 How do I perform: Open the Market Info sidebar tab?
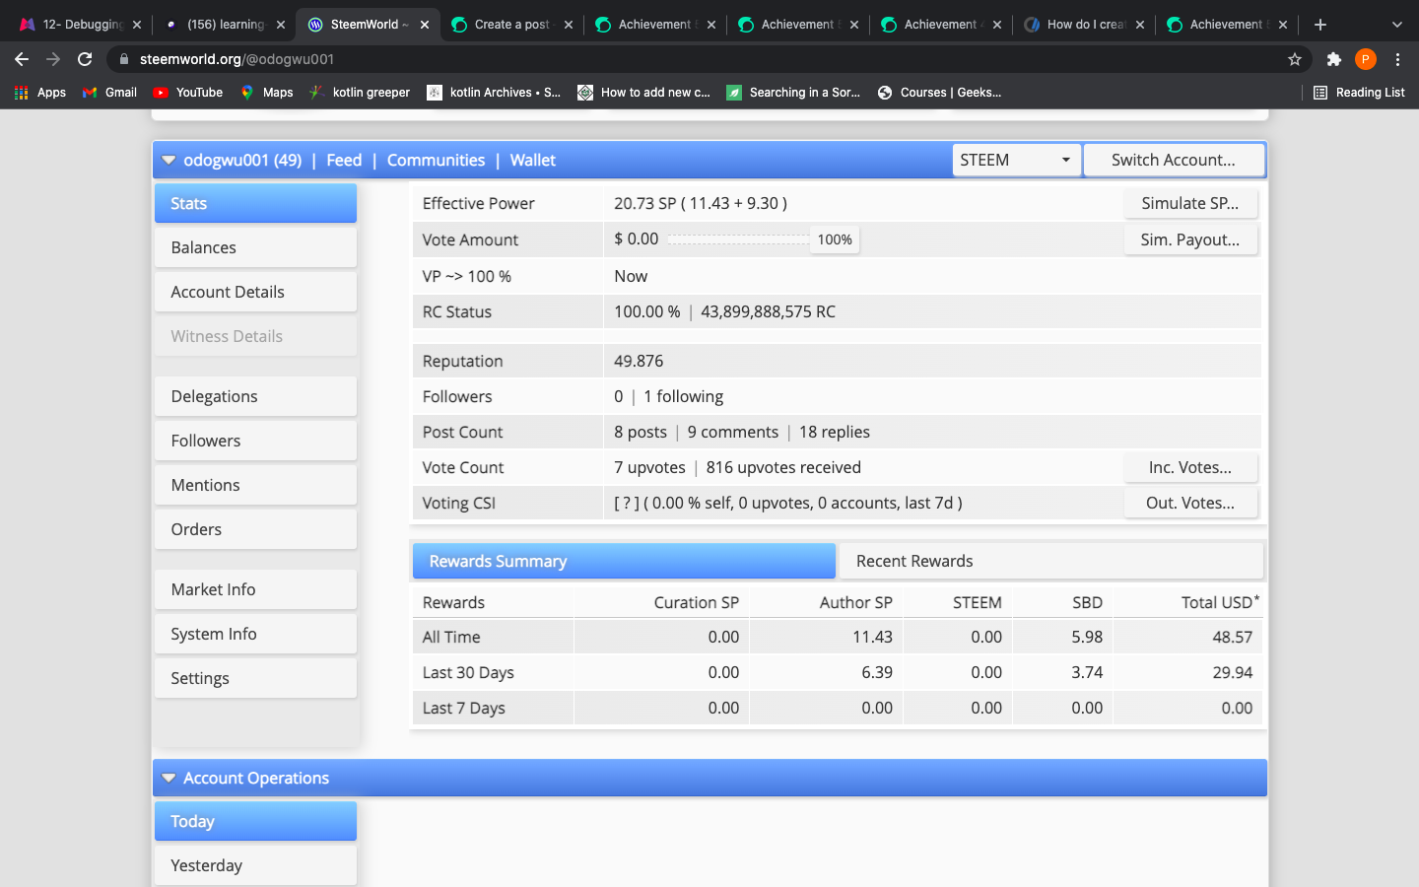point(255,589)
